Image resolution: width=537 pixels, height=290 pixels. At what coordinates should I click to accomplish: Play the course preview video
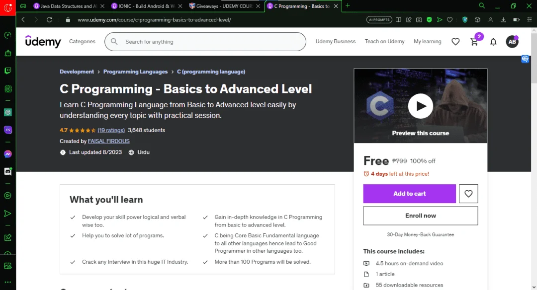[421, 106]
